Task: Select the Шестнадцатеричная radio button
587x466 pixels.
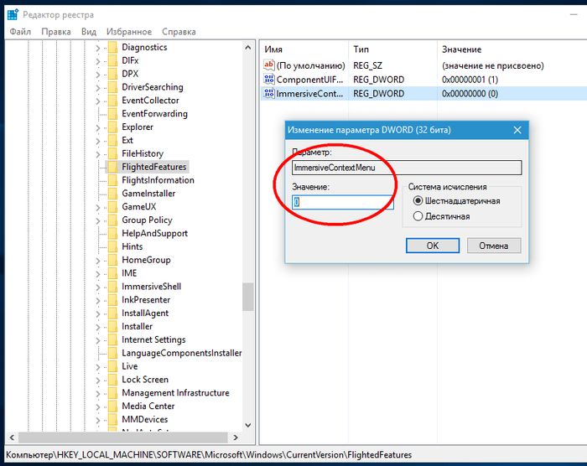Action: pyautogui.click(x=418, y=201)
